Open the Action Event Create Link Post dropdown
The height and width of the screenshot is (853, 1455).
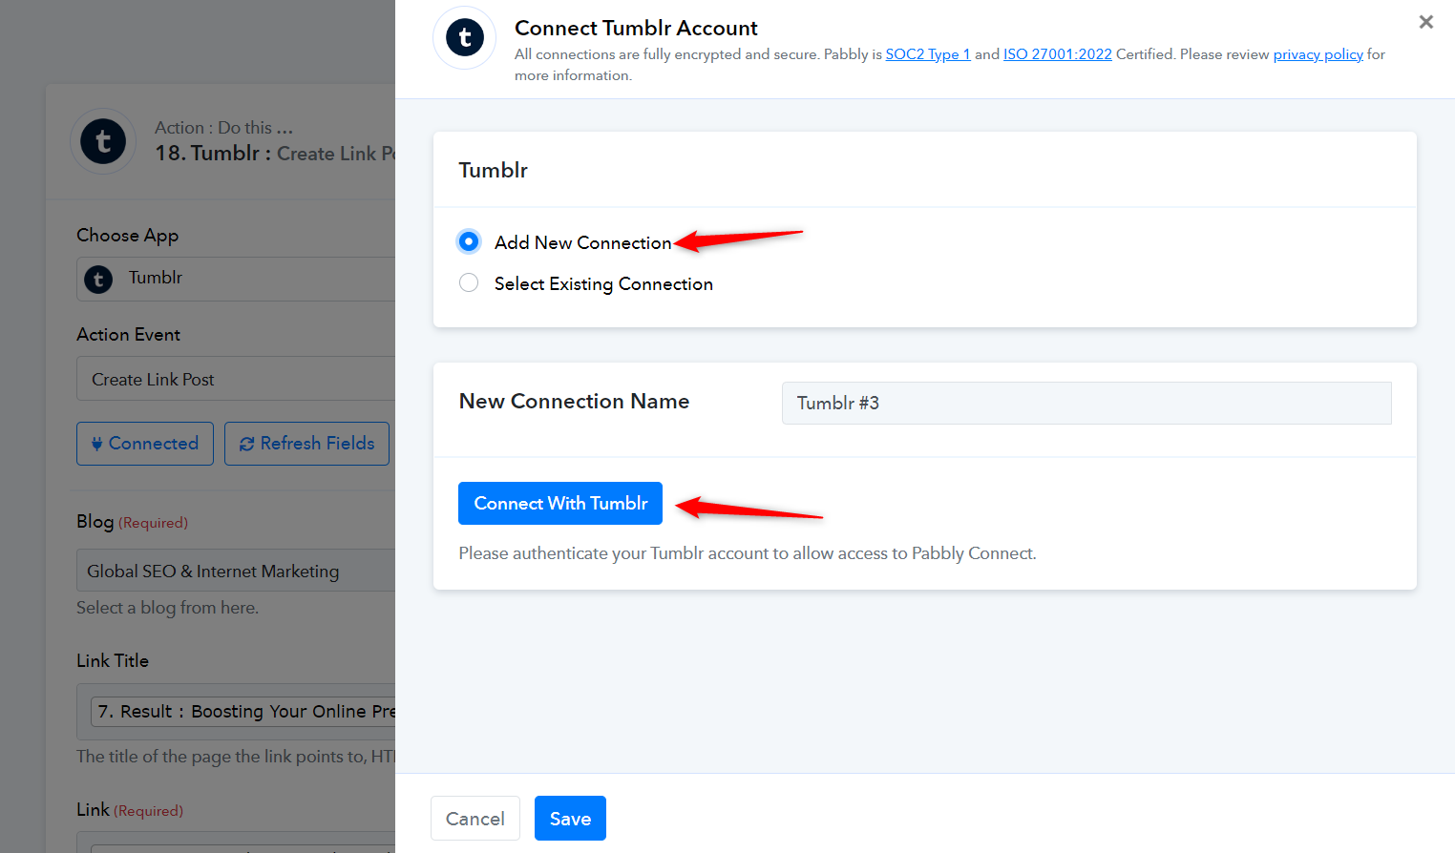[x=236, y=379]
